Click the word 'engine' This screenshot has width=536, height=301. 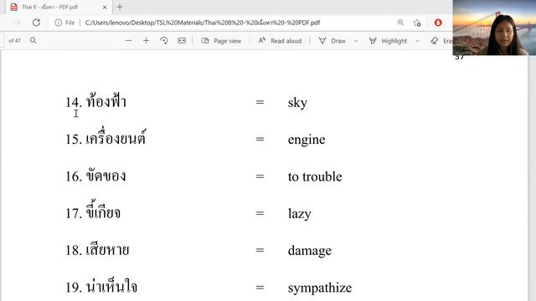tap(307, 140)
